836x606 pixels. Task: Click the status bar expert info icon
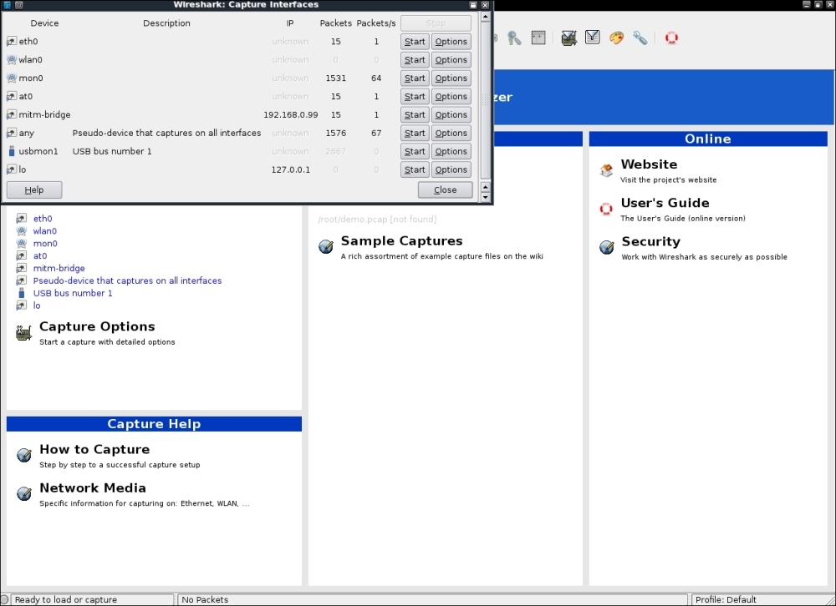point(4,599)
